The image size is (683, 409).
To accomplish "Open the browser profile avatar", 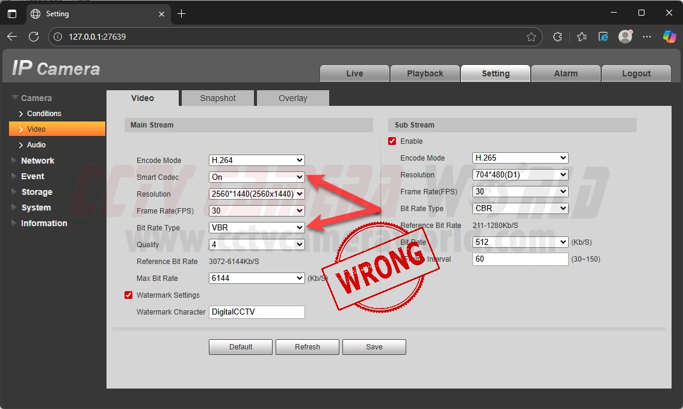I will (x=625, y=37).
